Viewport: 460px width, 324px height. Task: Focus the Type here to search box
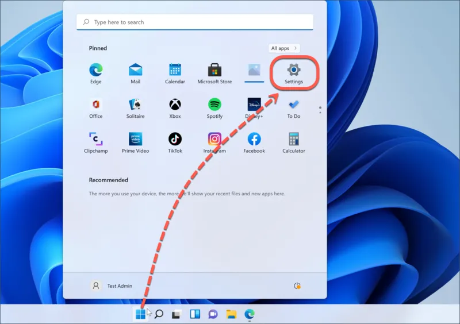click(195, 22)
